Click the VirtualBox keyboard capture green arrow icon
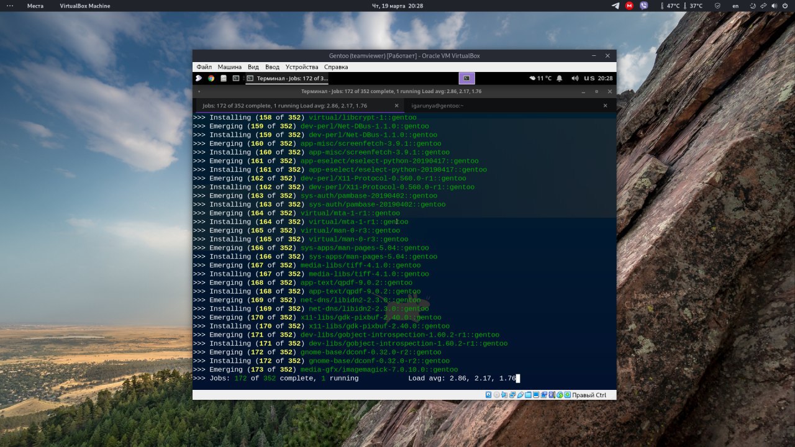795x447 pixels. pos(567,395)
